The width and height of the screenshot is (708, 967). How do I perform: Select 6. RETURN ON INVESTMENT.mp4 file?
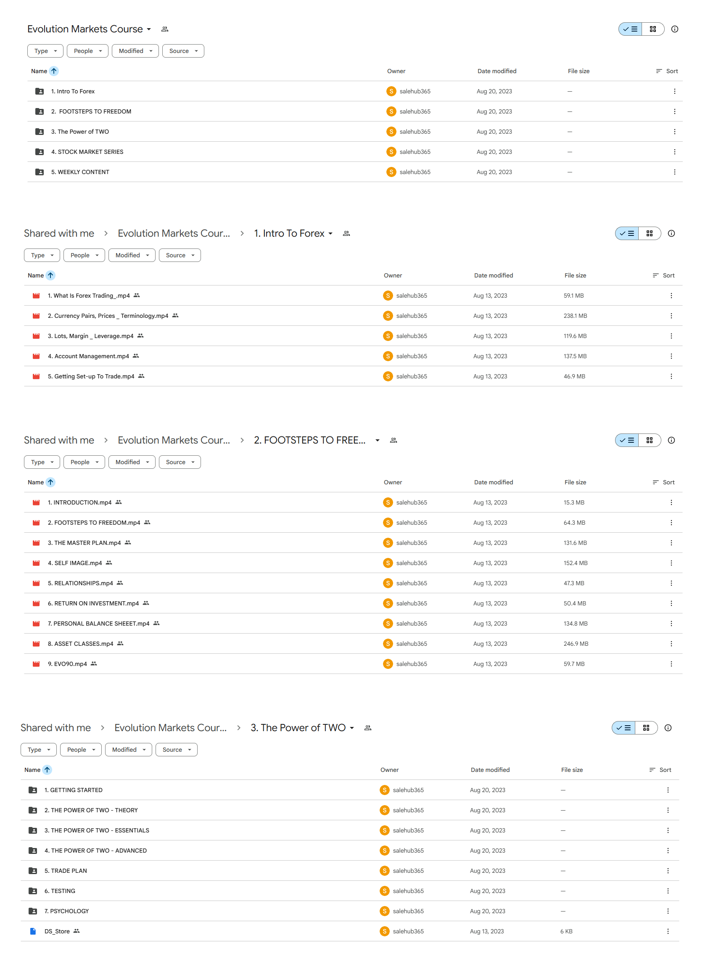click(353, 603)
